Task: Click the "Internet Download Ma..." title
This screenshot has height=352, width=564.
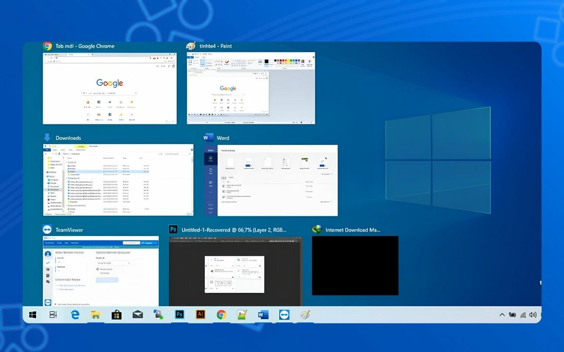Action: 353,230
